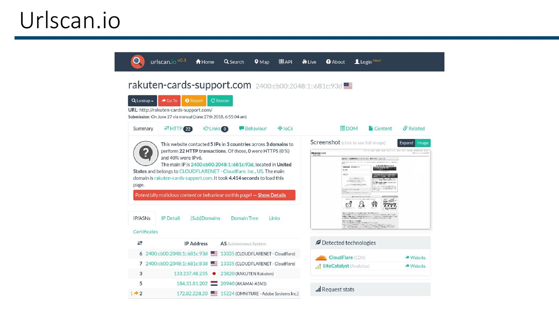
Task: Expand the Request stats panel
Action: [x=370, y=289]
